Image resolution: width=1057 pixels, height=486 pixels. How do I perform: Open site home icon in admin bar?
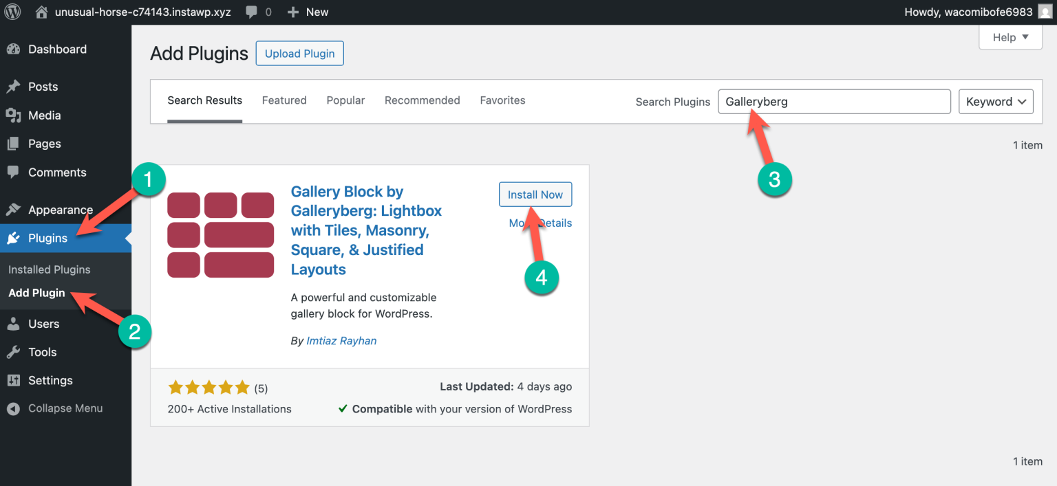point(42,12)
